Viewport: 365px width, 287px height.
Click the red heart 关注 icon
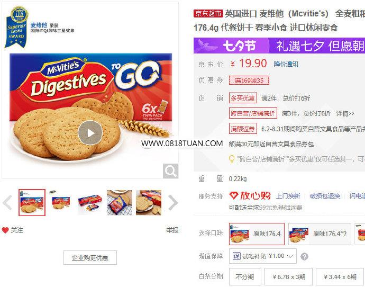pos(5,230)
